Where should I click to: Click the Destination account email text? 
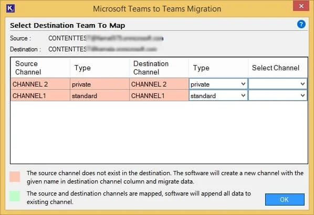pyautogui.click(x=102, y=49)
